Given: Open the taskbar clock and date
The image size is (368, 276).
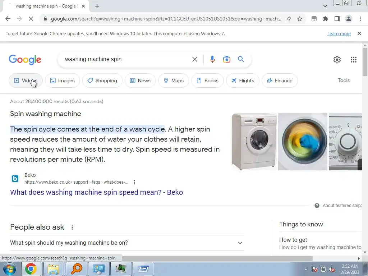Looking at the screenshot, I should (x=350, y=269).
